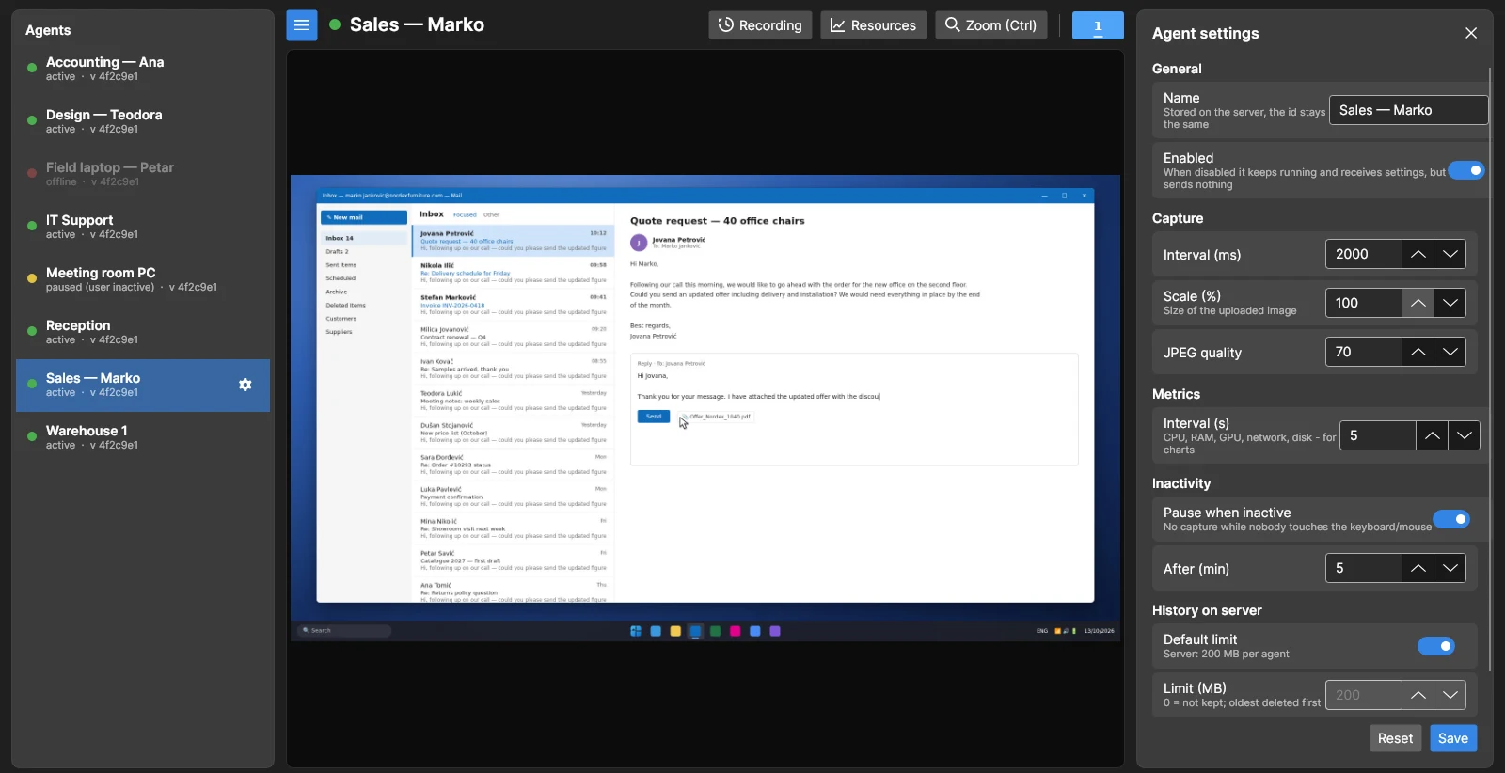Open the hamburger menu button
This screenshot has width=1505, height=773.
(x=302, y=25)
